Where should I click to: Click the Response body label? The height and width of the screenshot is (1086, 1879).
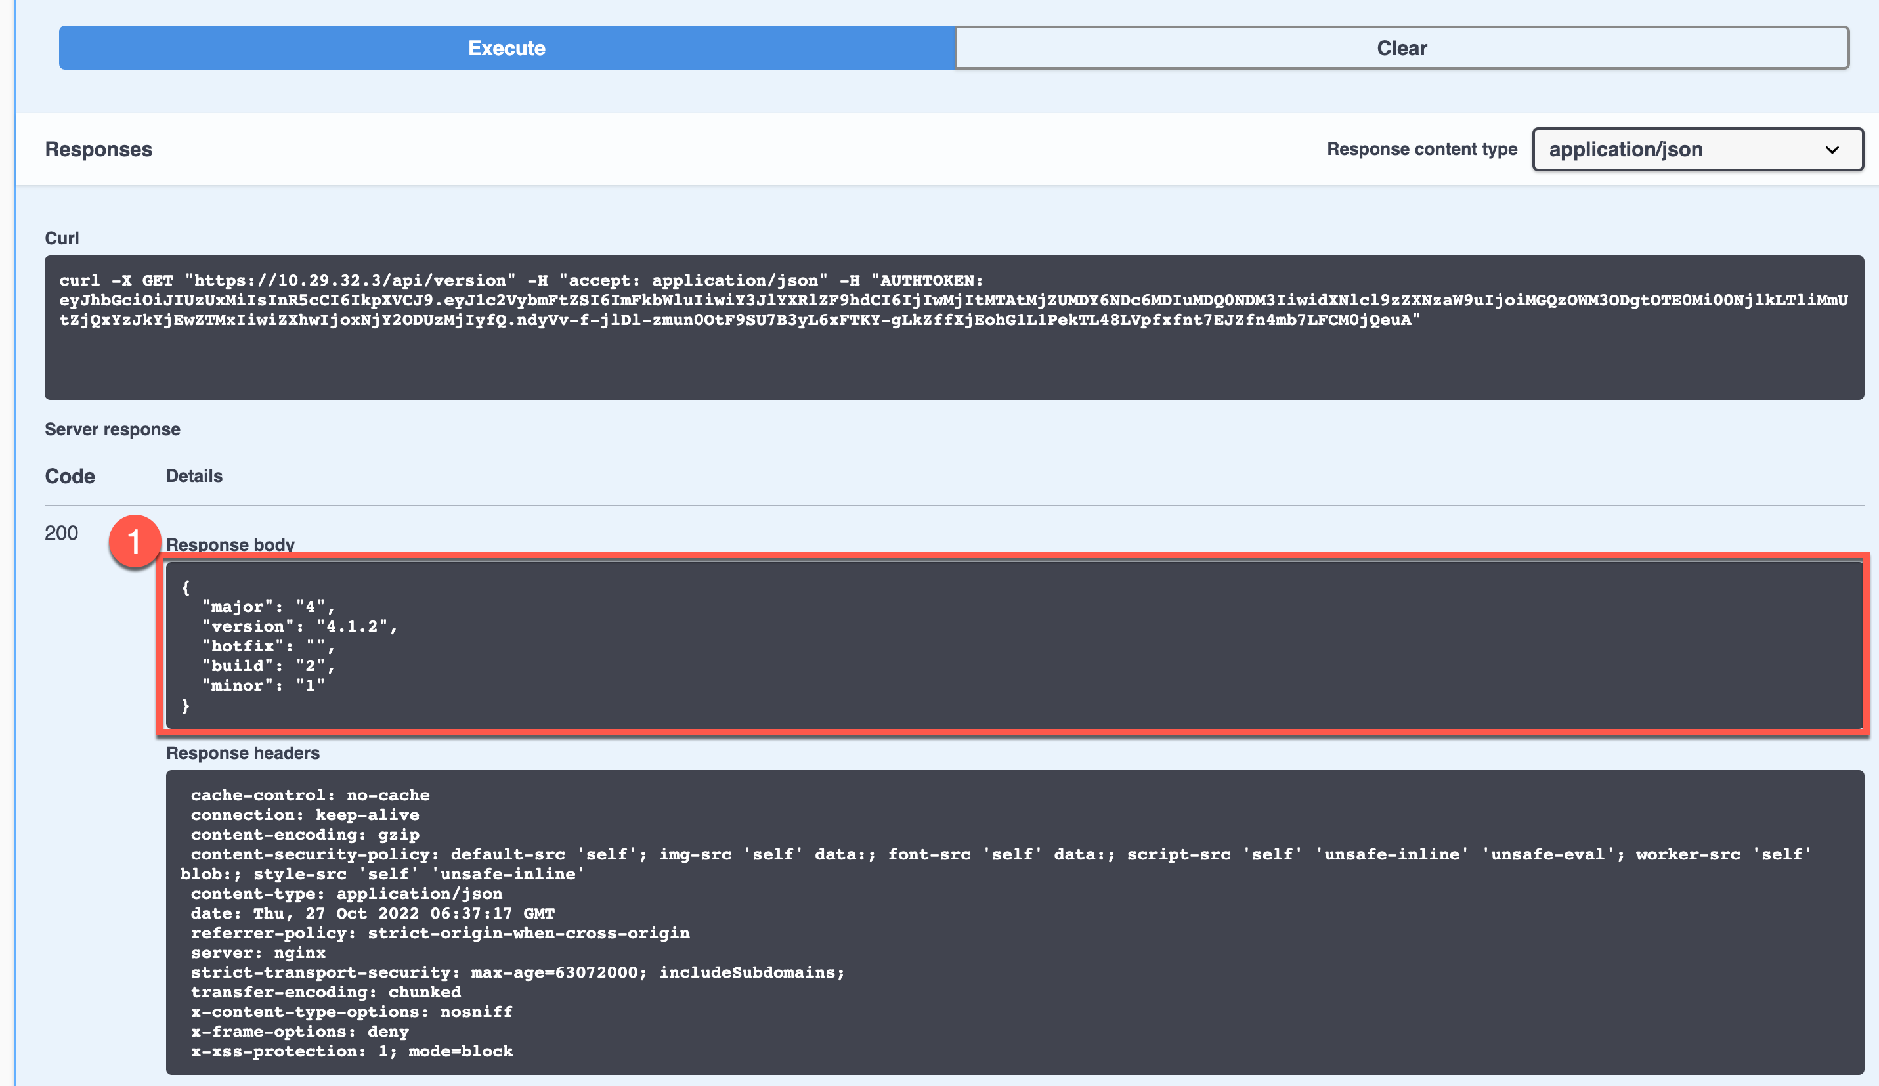click(x=230, y=544)
